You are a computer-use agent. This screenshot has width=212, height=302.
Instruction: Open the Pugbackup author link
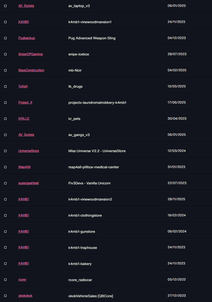click(x=27, y=38)
